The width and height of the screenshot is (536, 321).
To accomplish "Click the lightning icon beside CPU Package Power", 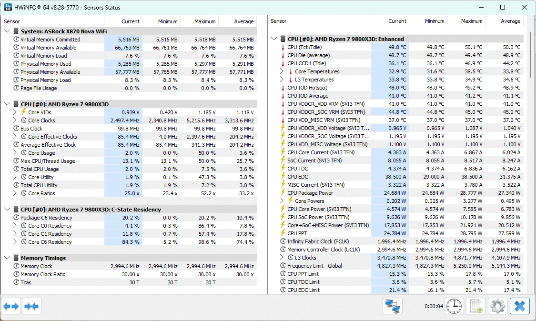I will tap(283, 192).
